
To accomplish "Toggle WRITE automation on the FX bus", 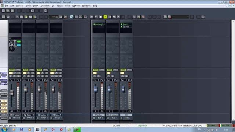I will 129,70.
